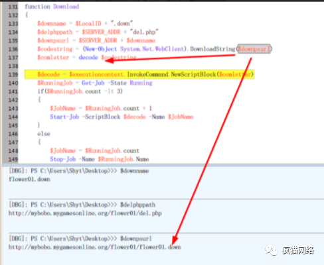Click $JobName on line 143
The width and height of the screenshot is (324, 265).
(x=63, y=109)
